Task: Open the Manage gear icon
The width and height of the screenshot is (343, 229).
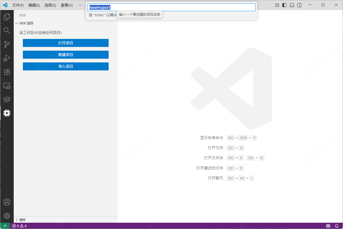Action: pos(7,216)
